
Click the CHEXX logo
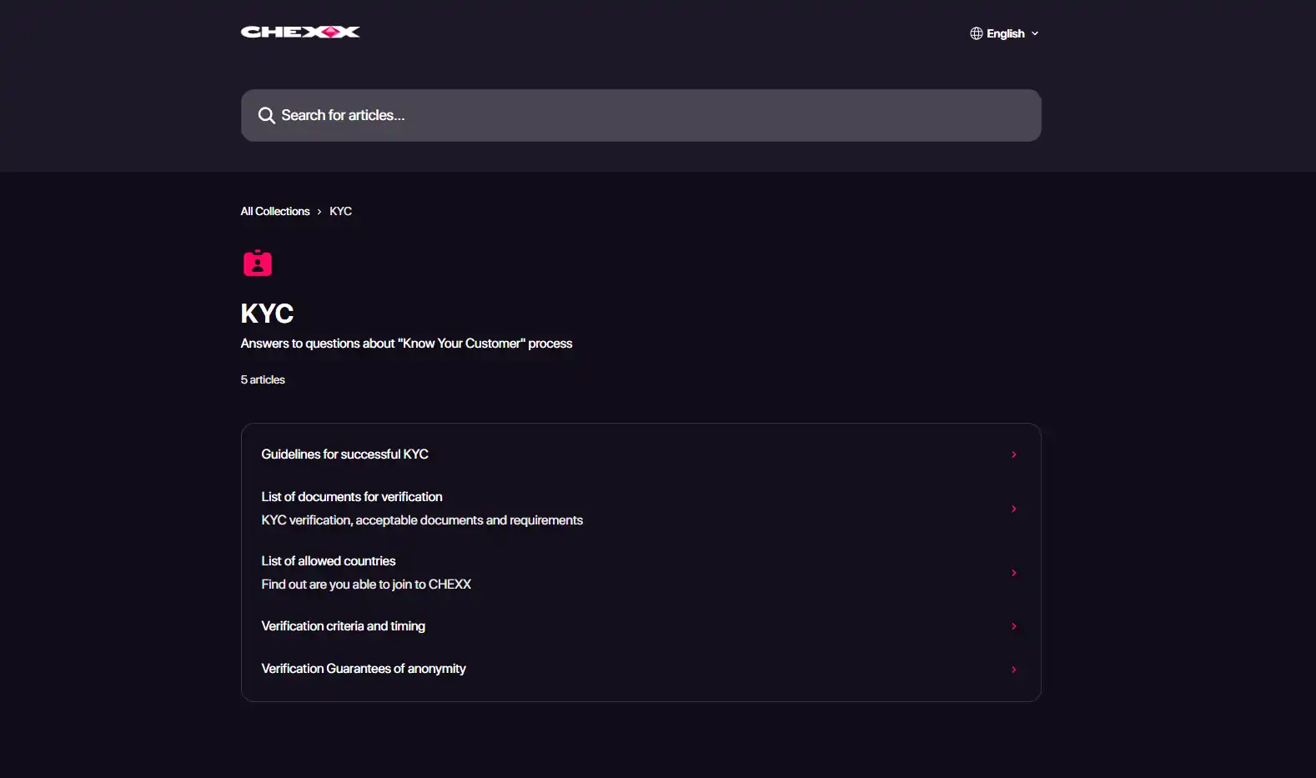click(300, 32)
